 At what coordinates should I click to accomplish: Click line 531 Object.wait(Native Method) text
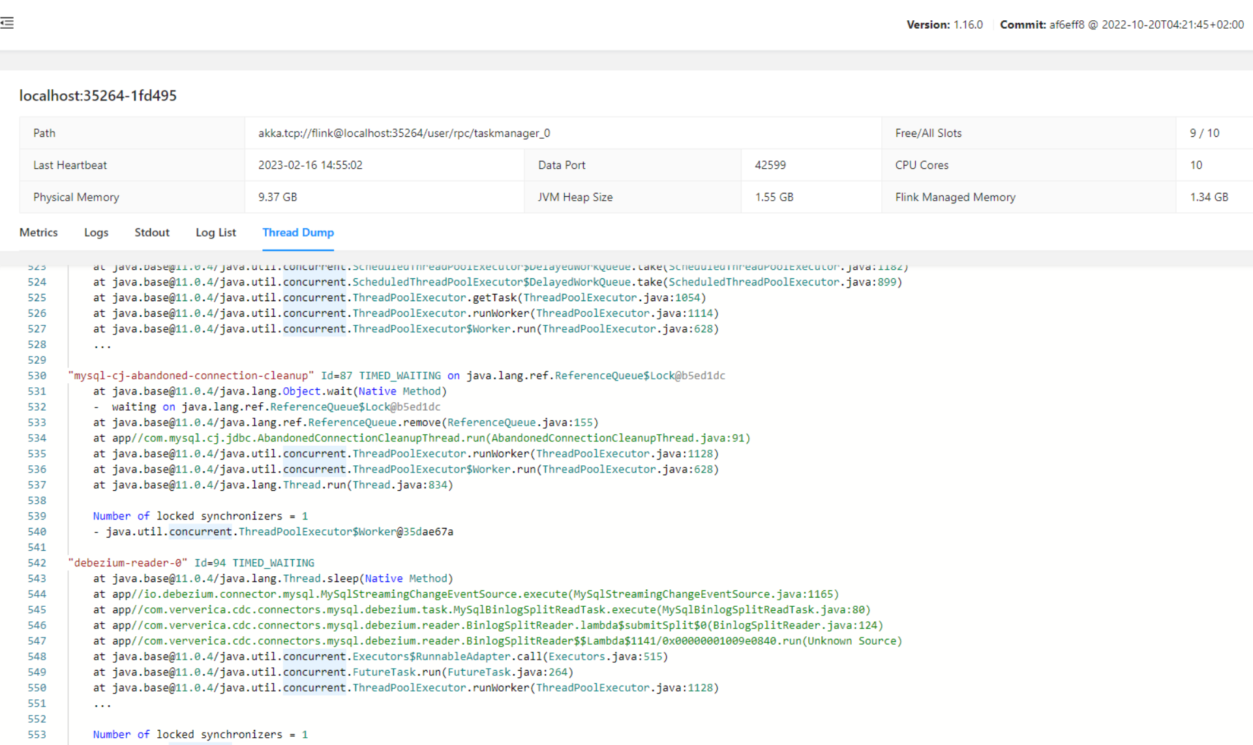tap(270, 391)
